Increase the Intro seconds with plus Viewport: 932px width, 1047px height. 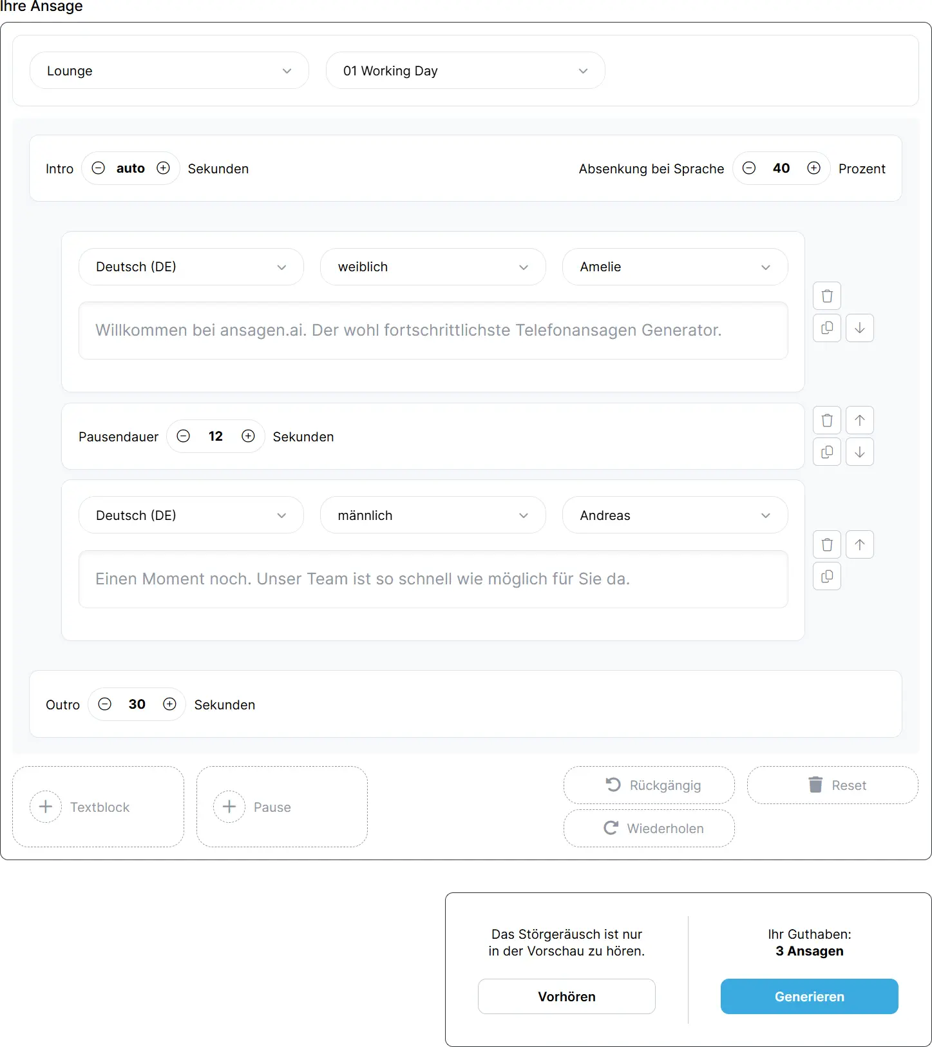coord(164,168)
